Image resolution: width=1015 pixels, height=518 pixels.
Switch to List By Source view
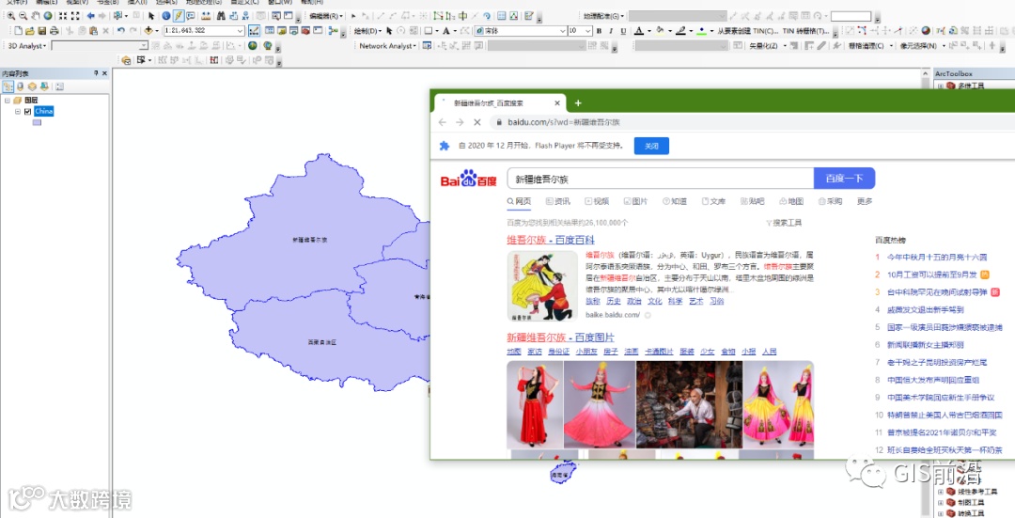[20, 86]
